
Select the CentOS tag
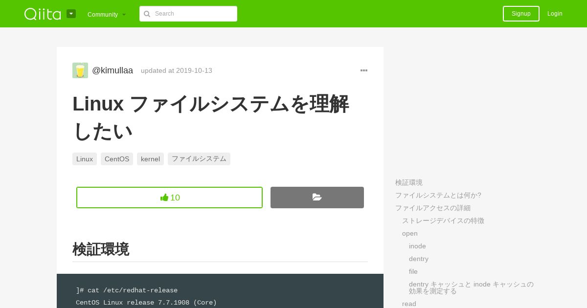click(117, 159)
